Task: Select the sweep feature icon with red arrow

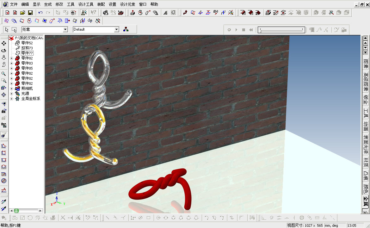Action: click(148, 13)
